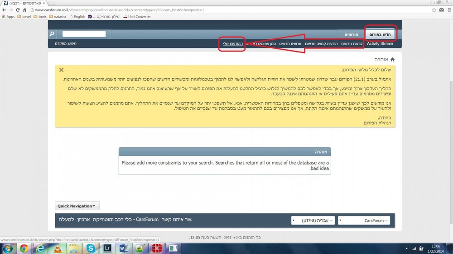Open the Chrome menu icon
Viewport: 453px width, 254px height.
(449, 10)
